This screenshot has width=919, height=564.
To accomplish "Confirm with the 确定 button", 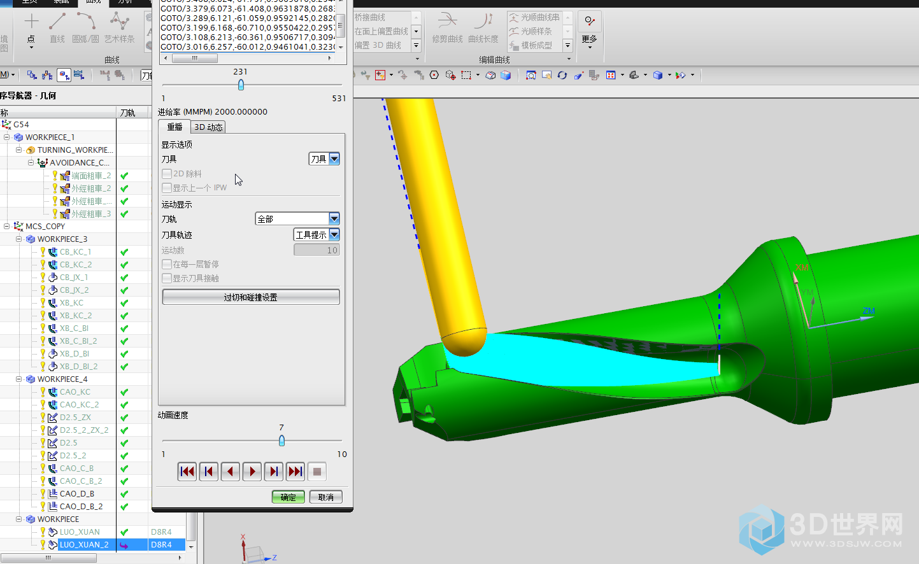I will click(288, 497).
